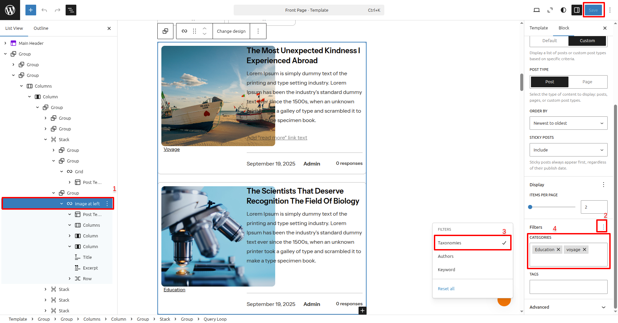Click the Items Per Page slider handle
This screenshot has width=618, height=323.
click(x=530, y=207)
